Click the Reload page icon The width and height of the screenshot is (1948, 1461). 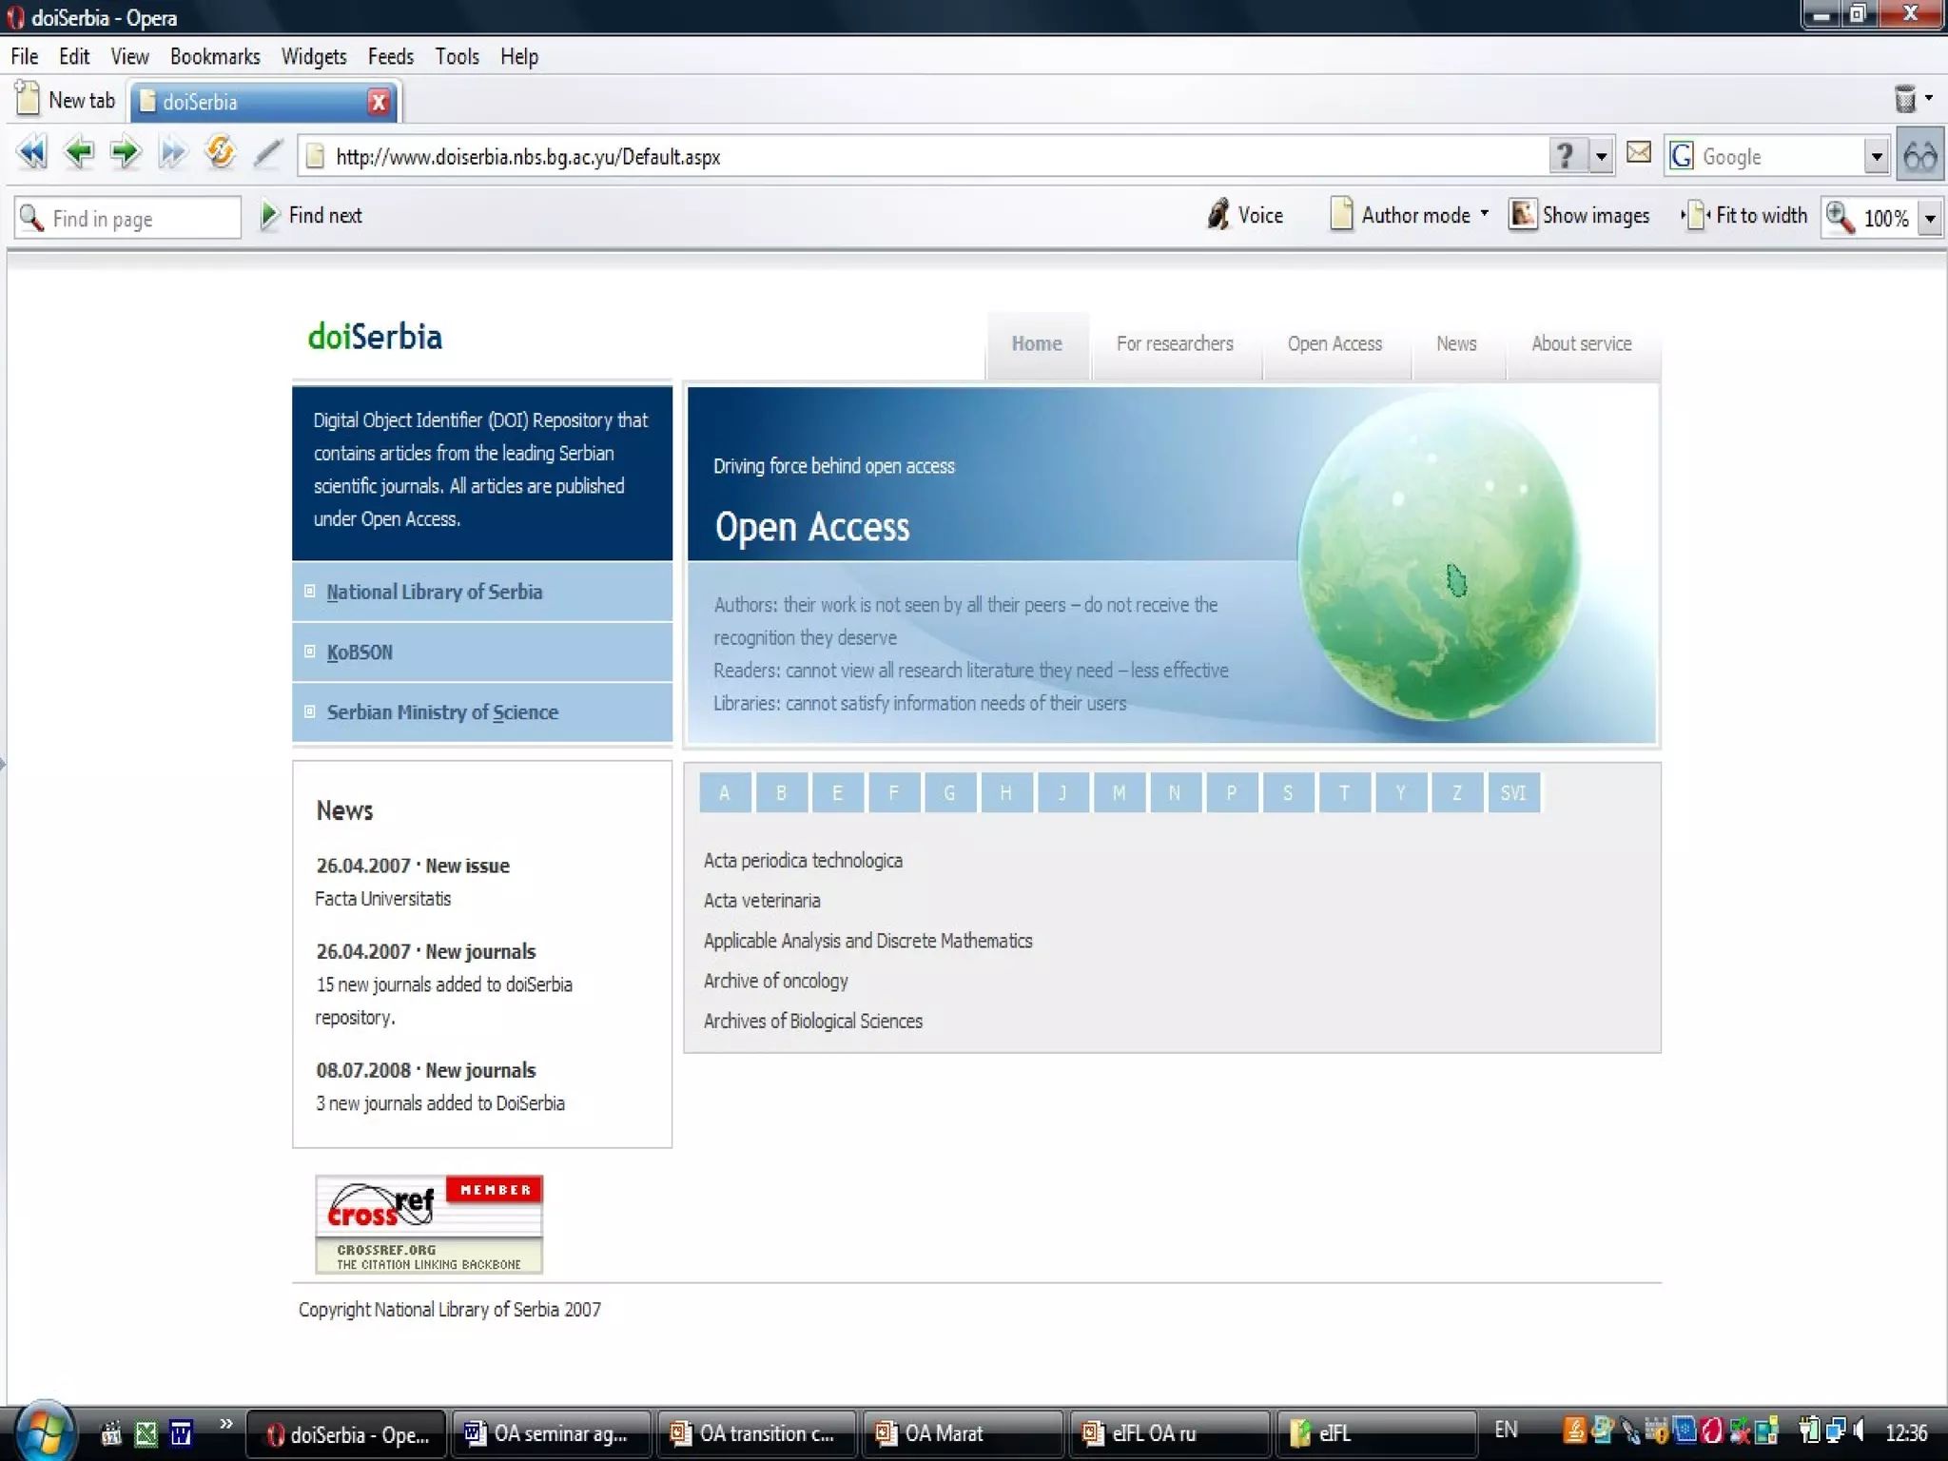coord(220,152)
